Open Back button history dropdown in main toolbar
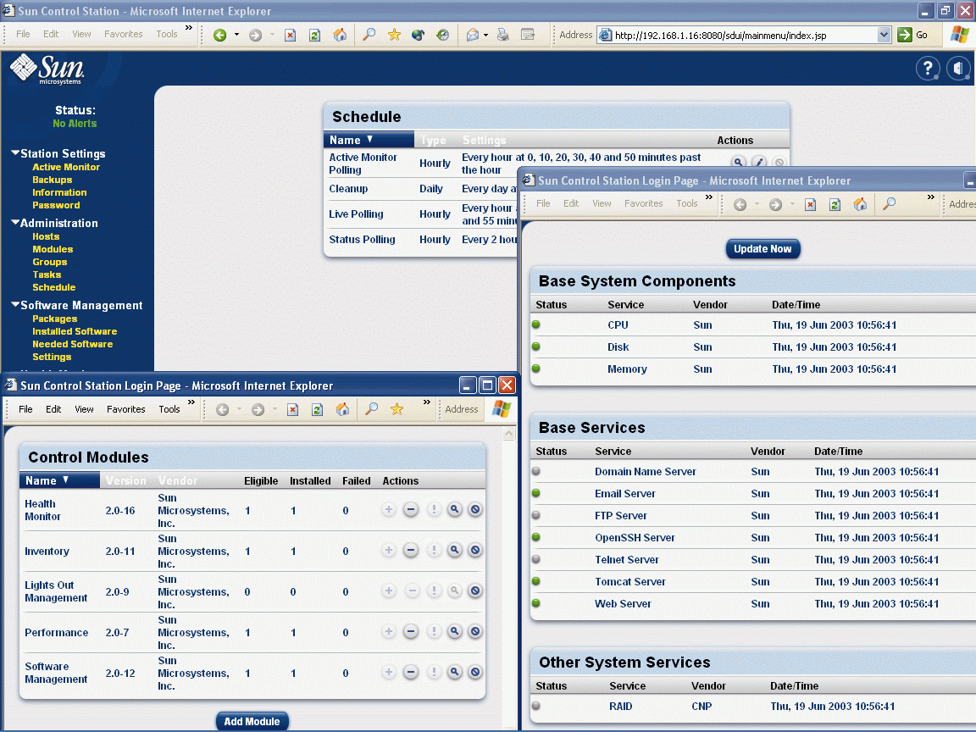Viewport: 976px width, 732px height. pos(236,36)
